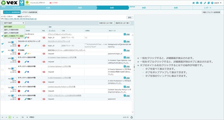Screen dimensions: 224x120
Task: Go to the Server レポート step
Action: (x=208, y=8)
